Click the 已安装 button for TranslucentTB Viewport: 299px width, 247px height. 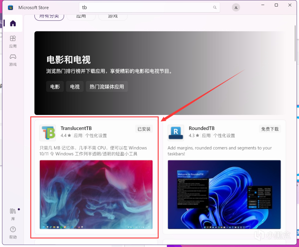tap(144, 129)
